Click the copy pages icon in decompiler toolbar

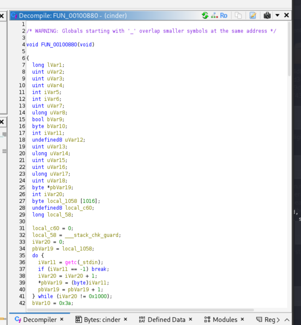tap(238, 16)
